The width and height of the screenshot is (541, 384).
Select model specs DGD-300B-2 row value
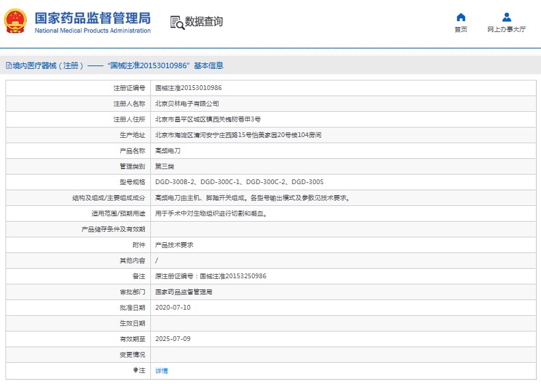(x=240, y=182)
